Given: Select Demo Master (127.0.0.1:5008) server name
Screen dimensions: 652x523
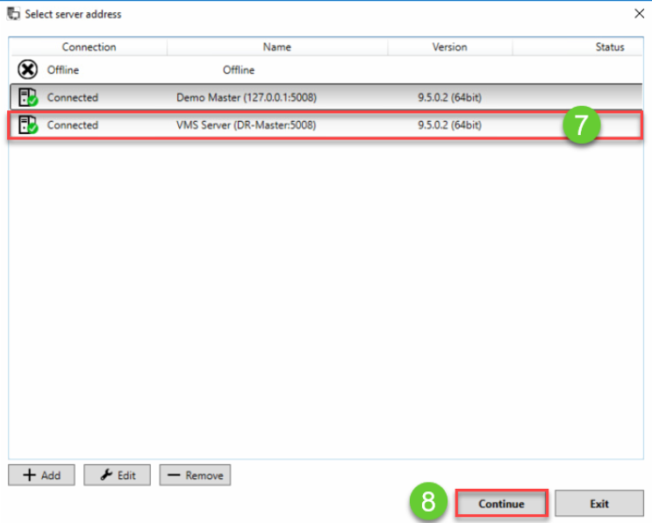Looking at the screenshot, I should tap(246, 97).
